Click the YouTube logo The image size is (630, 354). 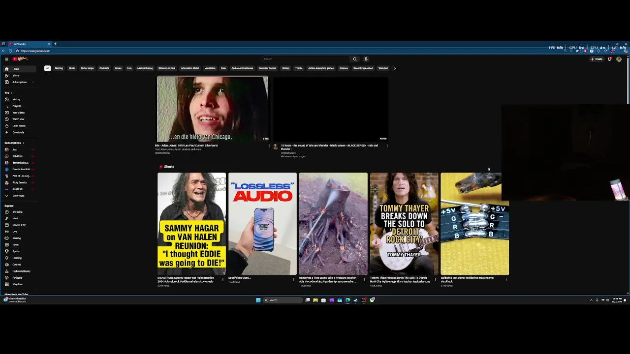[21, 59]
